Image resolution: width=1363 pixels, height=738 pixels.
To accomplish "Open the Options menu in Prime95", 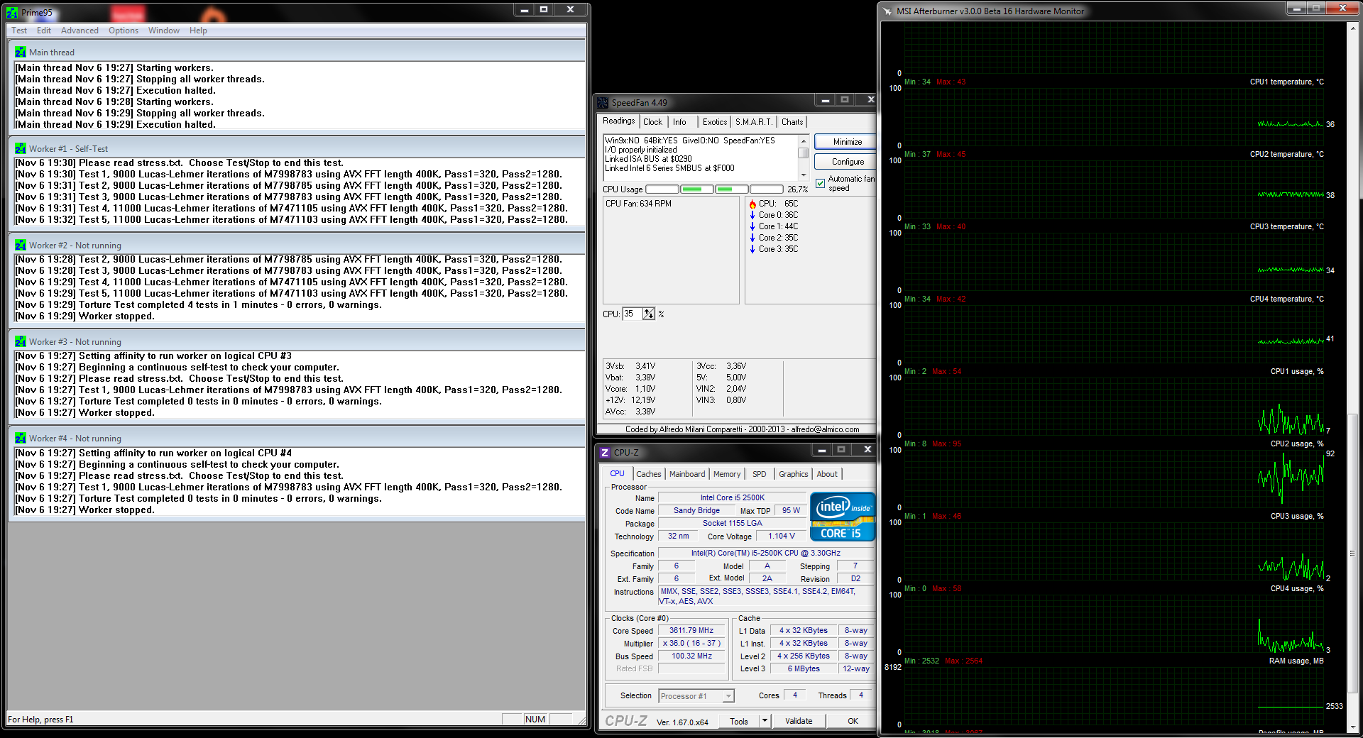I will 124,31.
